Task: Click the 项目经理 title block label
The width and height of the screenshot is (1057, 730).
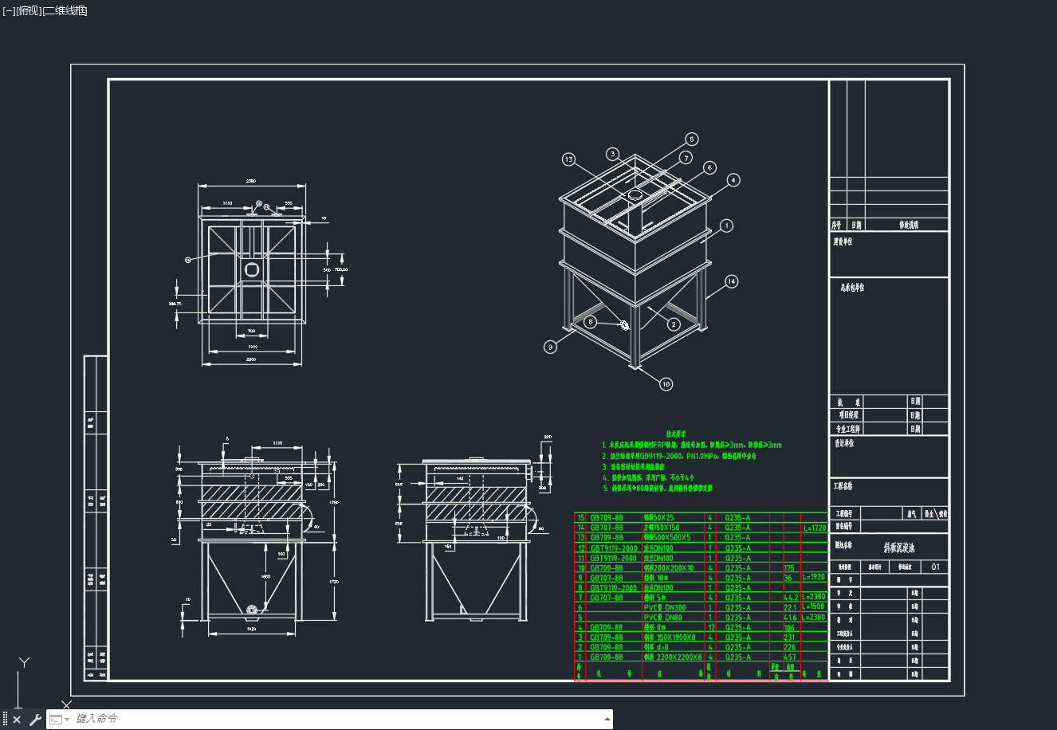Action: (x=849, y=415)
